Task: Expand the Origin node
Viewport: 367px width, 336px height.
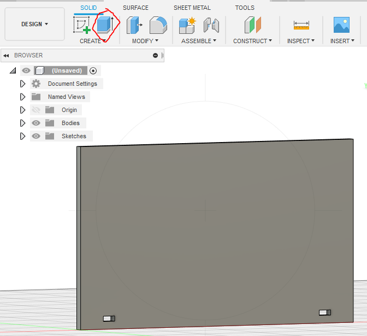Action: click(22, 110)
